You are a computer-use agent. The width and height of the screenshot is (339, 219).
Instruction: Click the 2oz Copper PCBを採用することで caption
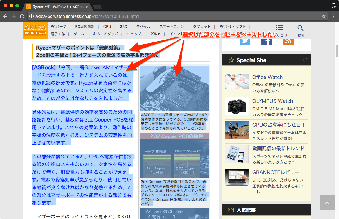(174, 193)
